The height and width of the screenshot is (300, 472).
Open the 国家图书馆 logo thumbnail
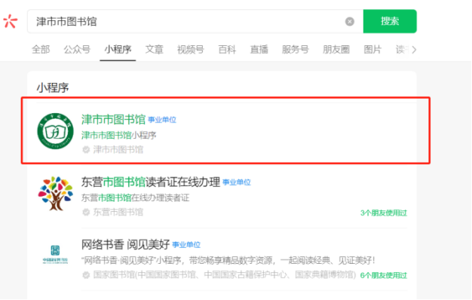coord(55,255)
